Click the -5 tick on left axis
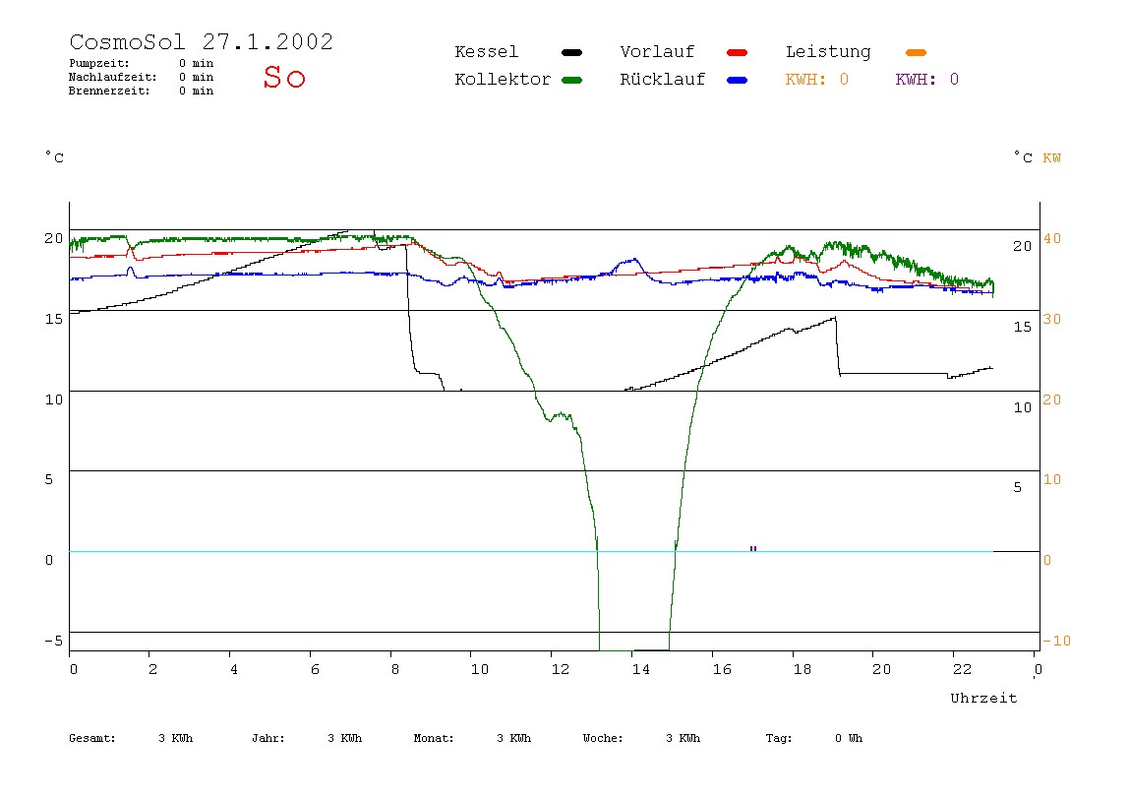 53,641
